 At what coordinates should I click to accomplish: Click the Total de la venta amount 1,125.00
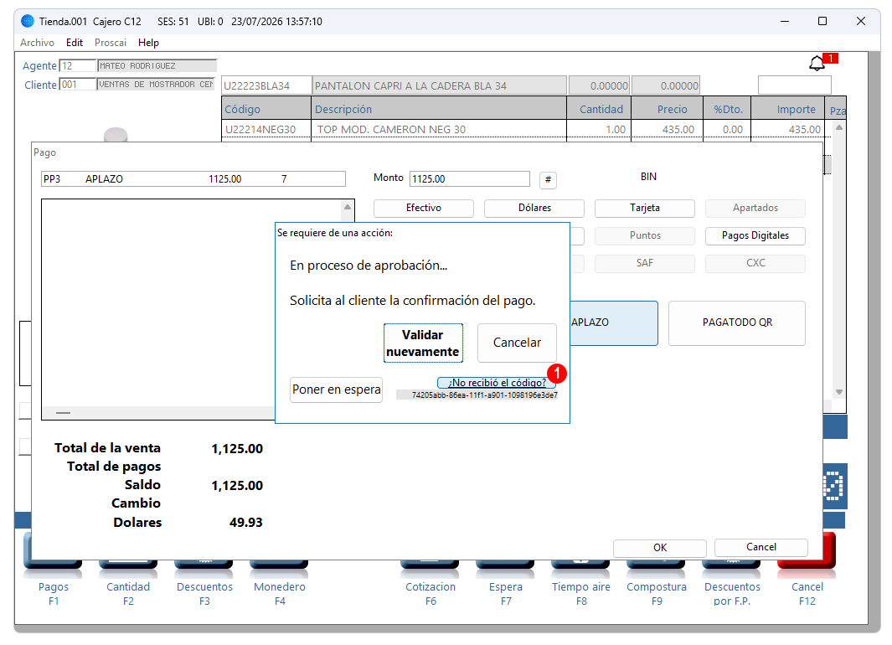pyautogui.click(x=237, y=449)
